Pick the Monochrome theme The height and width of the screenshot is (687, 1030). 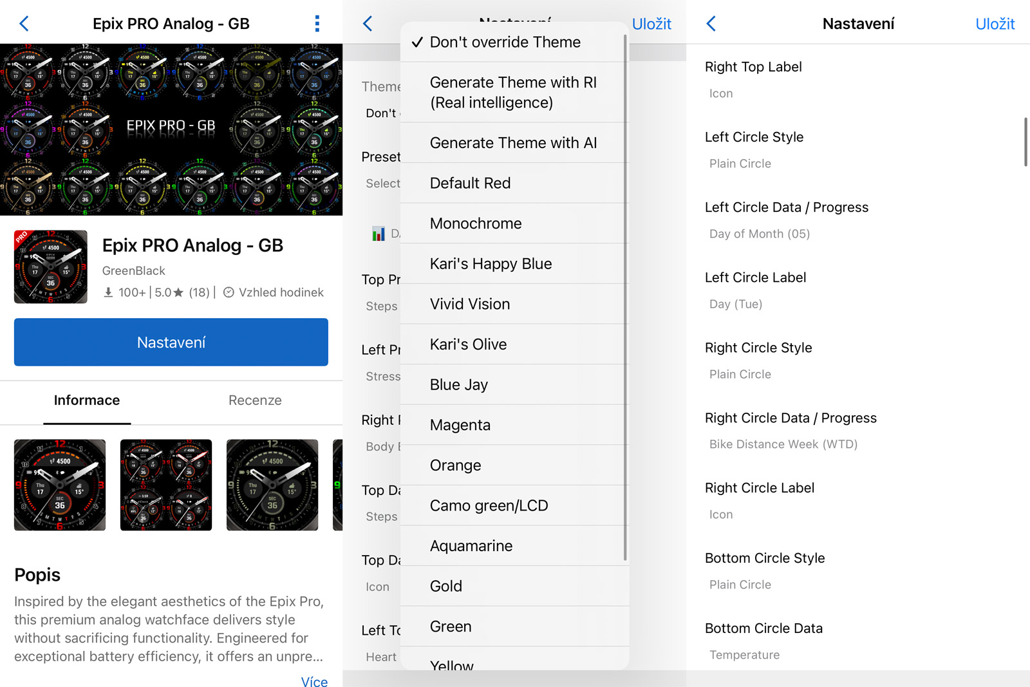coord(514,223)
